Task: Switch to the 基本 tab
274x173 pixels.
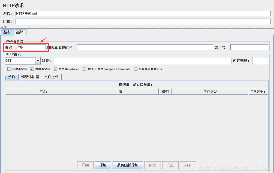Action: pyautogui.click(x=7, y=32)
